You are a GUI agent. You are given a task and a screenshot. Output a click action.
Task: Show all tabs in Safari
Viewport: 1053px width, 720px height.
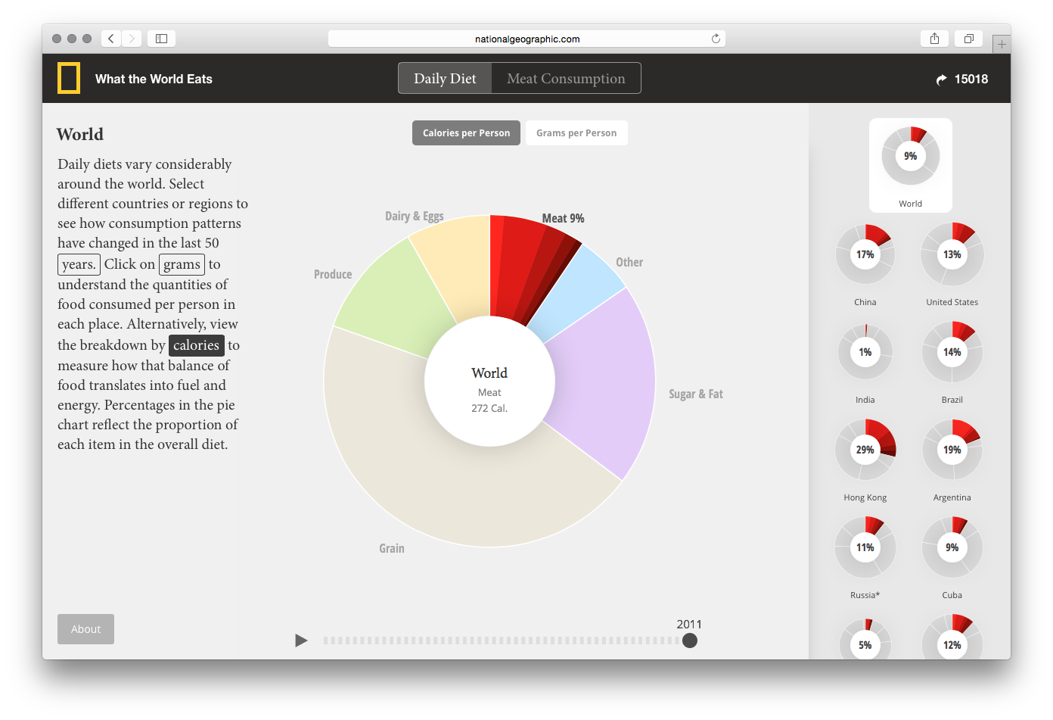(x=968, y=39)
